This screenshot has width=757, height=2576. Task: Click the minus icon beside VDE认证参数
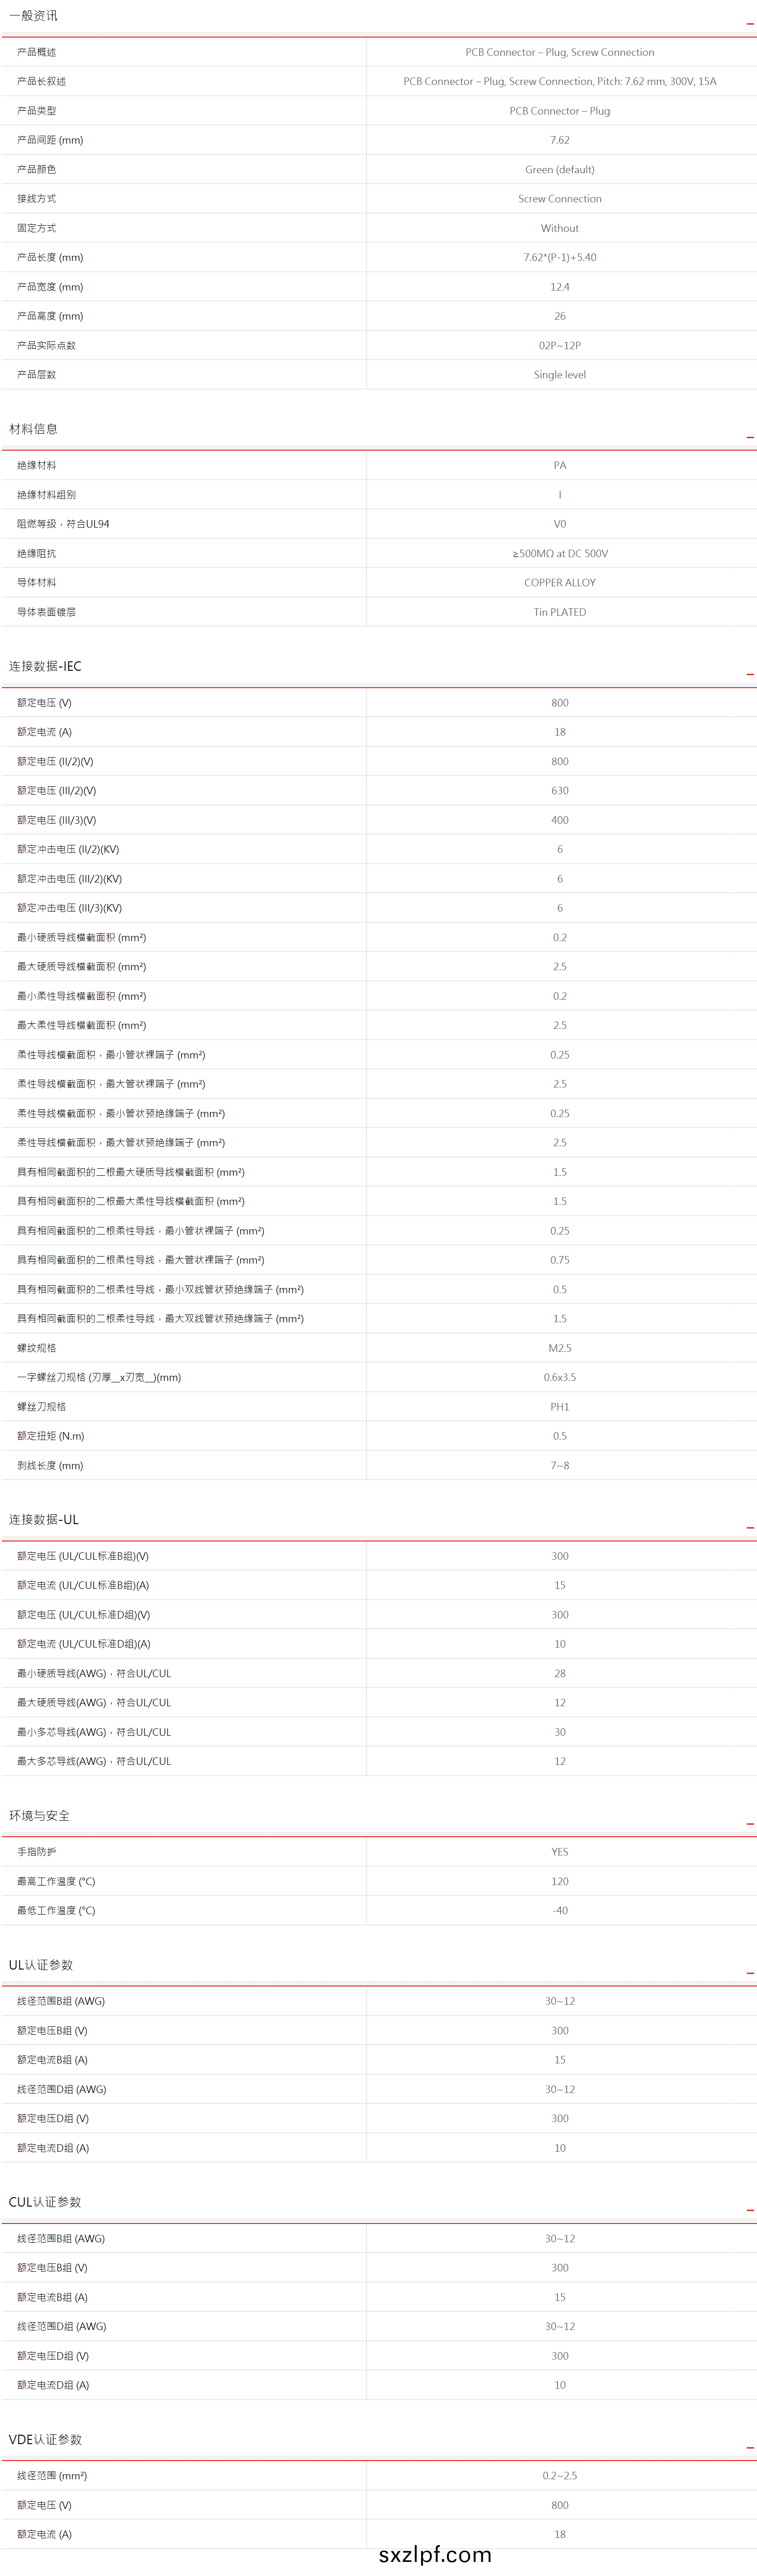pos(749,2447)
